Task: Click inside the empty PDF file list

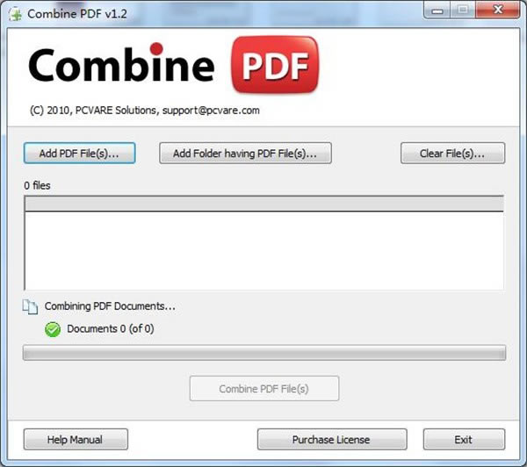Action: pos(264,251)
